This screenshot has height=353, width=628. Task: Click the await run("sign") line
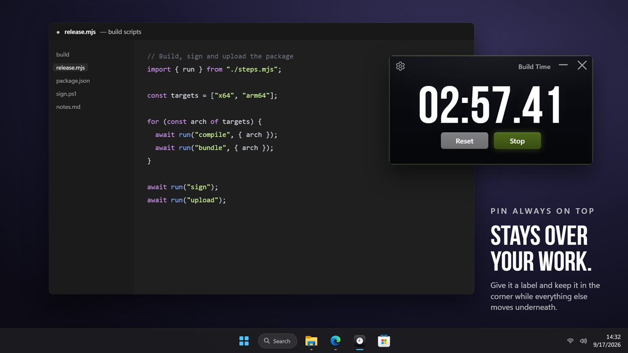(x=183, y=187)
